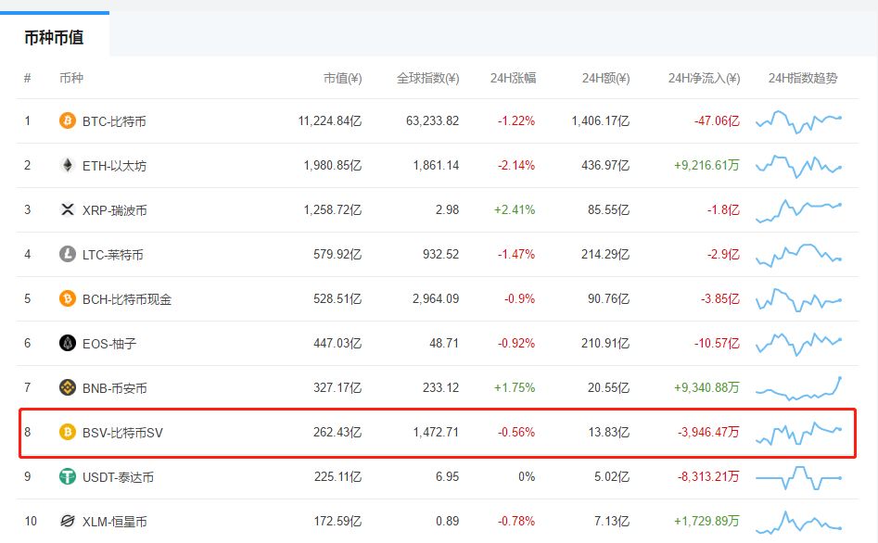Image resolution: width=878 pixels, height=543 pixels.
Task: Click BCH net inflow -3.85亿
Action: click(x=720, y=299)
